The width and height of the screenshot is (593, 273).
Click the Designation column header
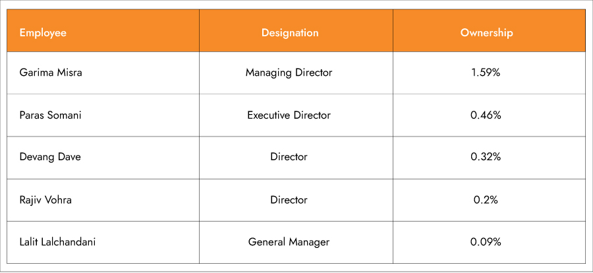click(289, 32)
